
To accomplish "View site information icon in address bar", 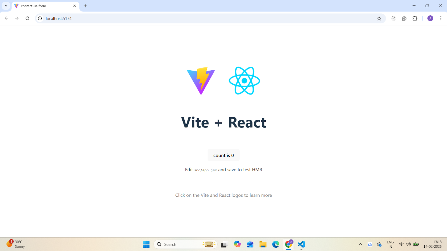I will [40, 18].
